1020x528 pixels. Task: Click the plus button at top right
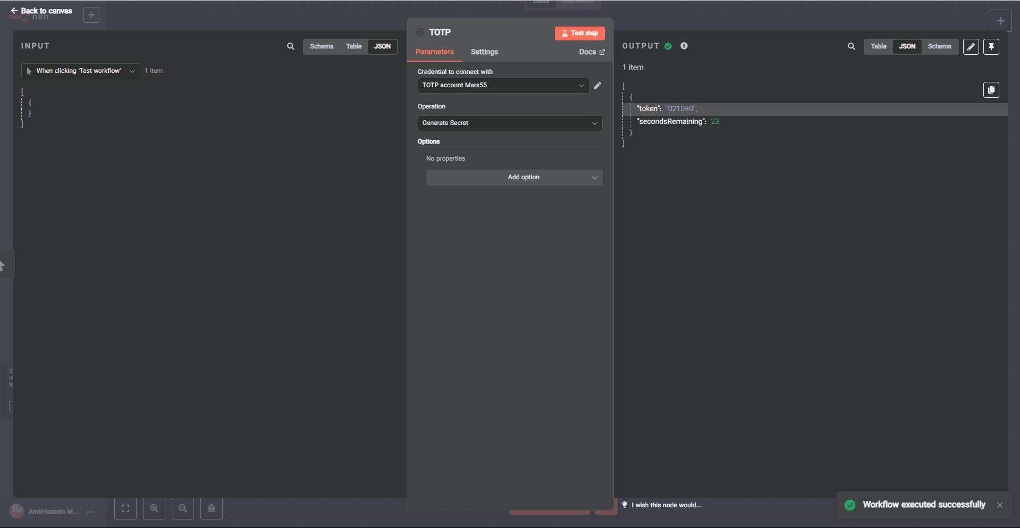tap(1000, 21)
